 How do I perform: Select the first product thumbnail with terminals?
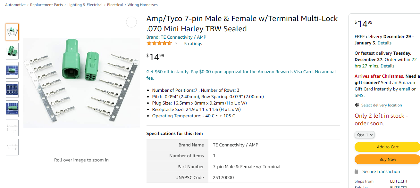pos(12,32)
